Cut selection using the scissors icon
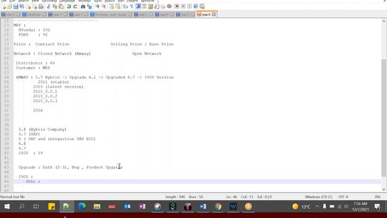Image resolution: width=387 pixels, height=218 pixels. coord(48,7)
